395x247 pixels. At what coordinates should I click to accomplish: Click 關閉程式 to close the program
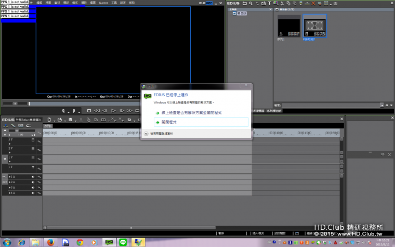pos(168,122)
